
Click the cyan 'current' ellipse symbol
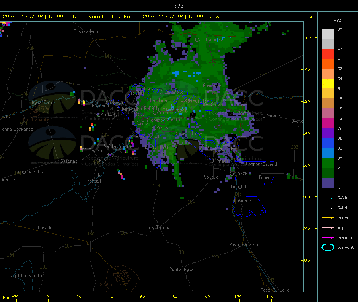point(328,247)
